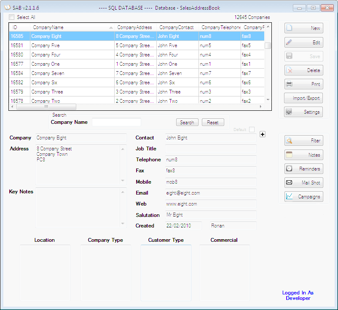Image resolution: width=338 pixels, height=310 pixels.
Task: Toggle the Default checkbox
Action: (x=252, y=129)
